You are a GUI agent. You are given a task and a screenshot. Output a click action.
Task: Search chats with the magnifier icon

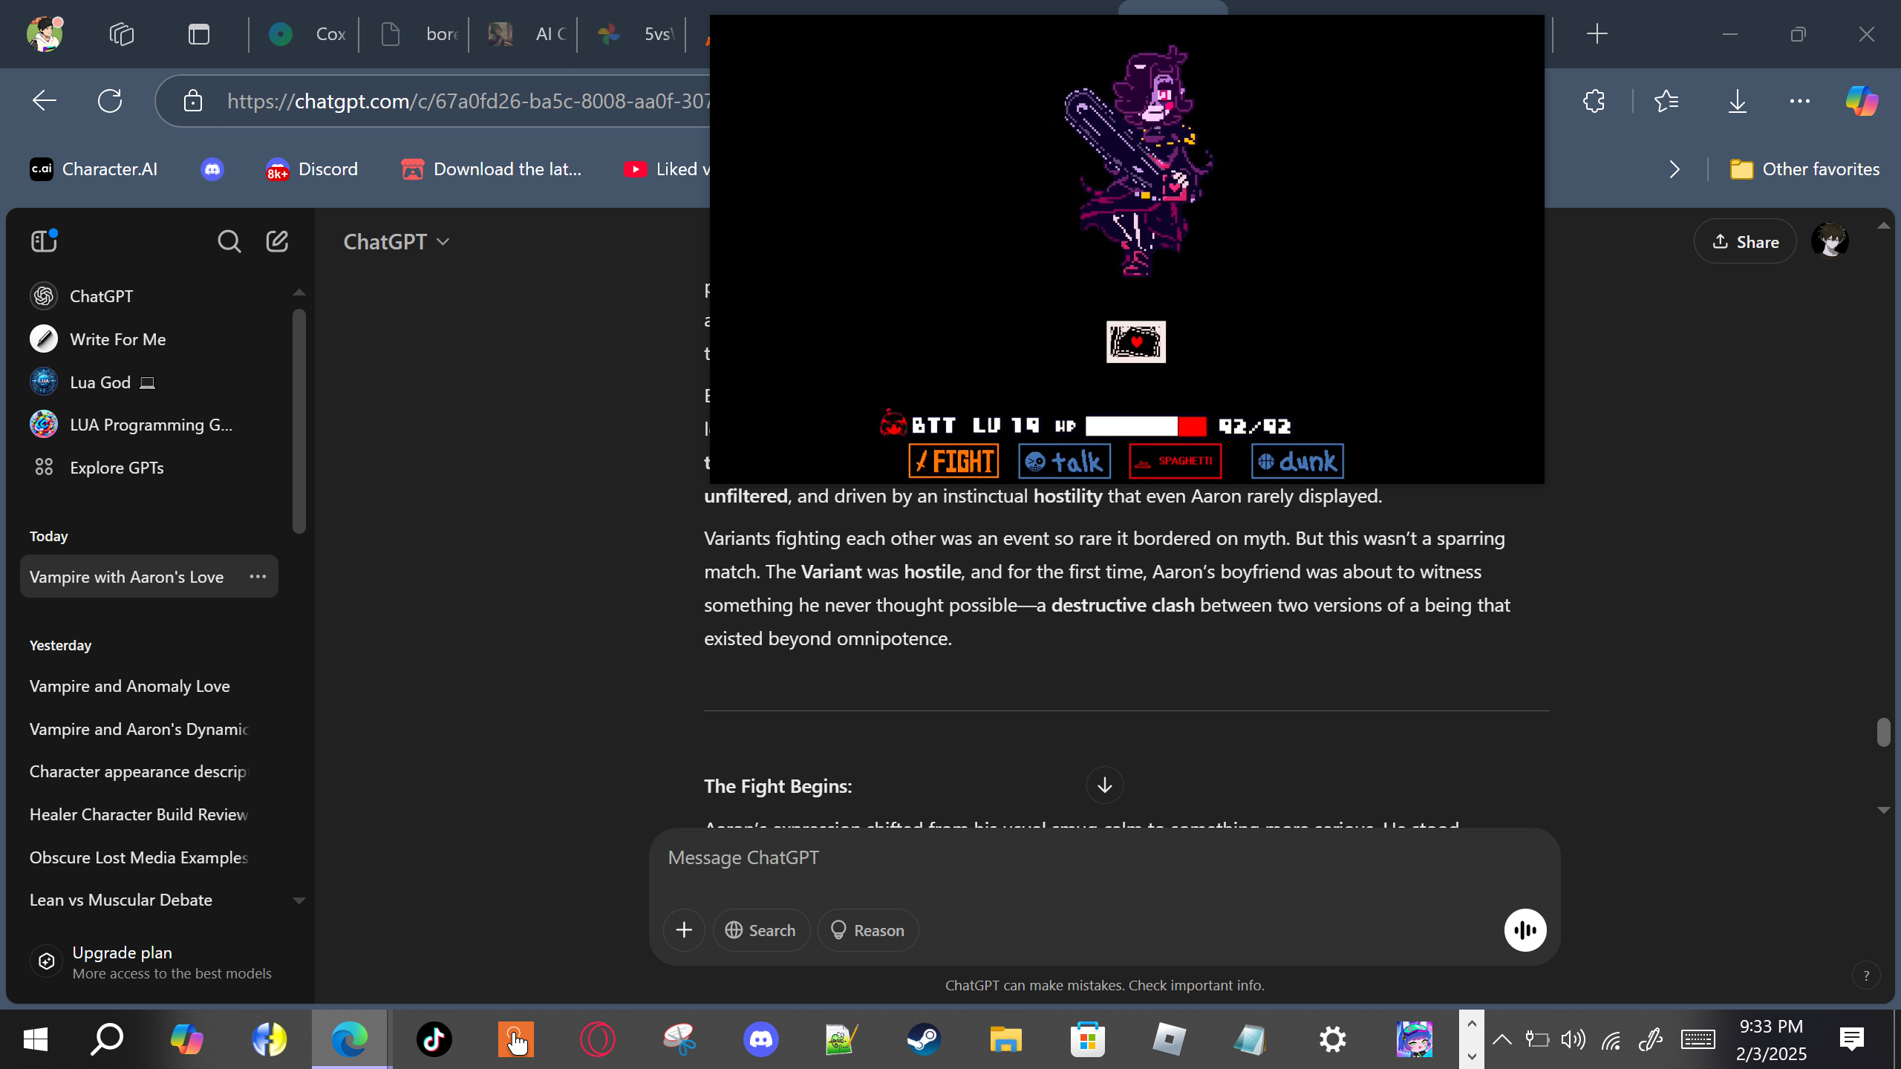[x=229, y=241]
